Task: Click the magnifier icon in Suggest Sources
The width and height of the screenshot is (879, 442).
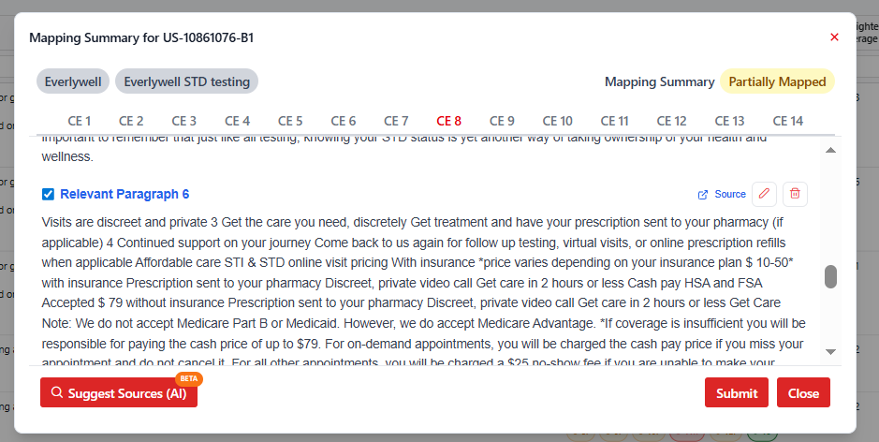Action: click(x=57, y=393)
